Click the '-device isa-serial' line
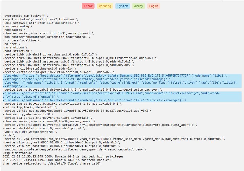 (x=47, y=118)
